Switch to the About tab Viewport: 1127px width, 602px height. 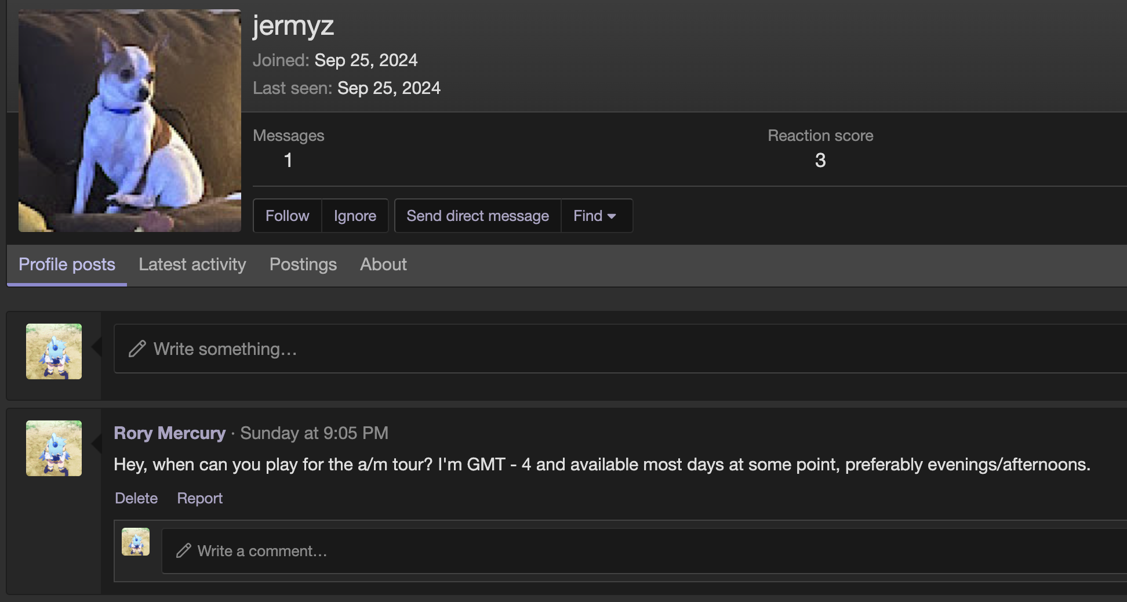pos(383,264)
